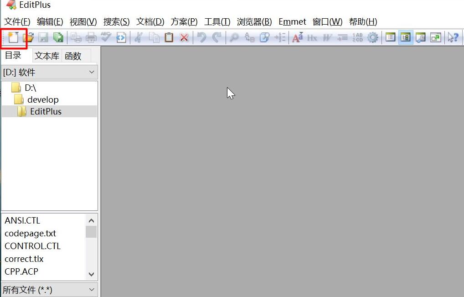Image resolution: width=464 pixels, height=297 pixels.
Task: Select CPP.ACP in the file list
Action: tap(21, 271)
